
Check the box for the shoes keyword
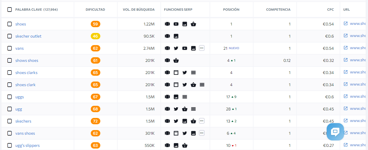point(10,24)
